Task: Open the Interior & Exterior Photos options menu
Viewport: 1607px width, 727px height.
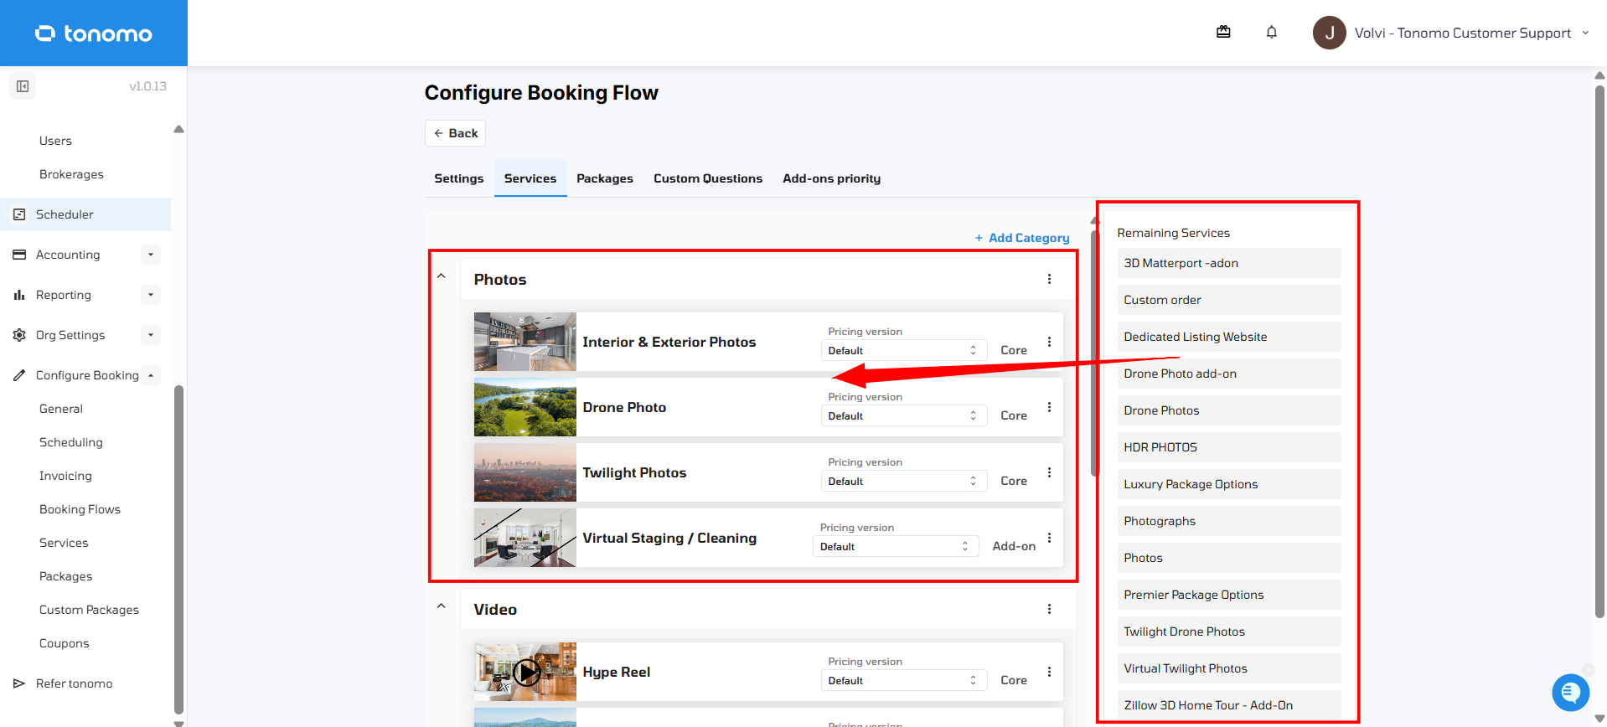Action: point(1049,342)
